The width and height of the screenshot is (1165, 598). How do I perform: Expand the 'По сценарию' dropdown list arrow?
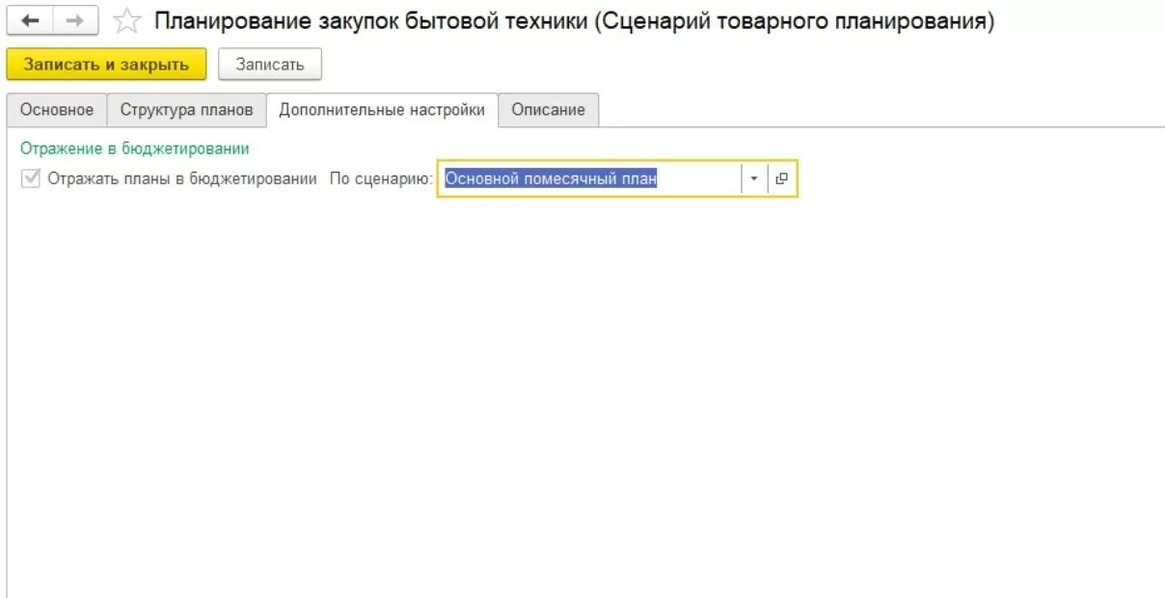pyautogui.click(x=754, y=178)
